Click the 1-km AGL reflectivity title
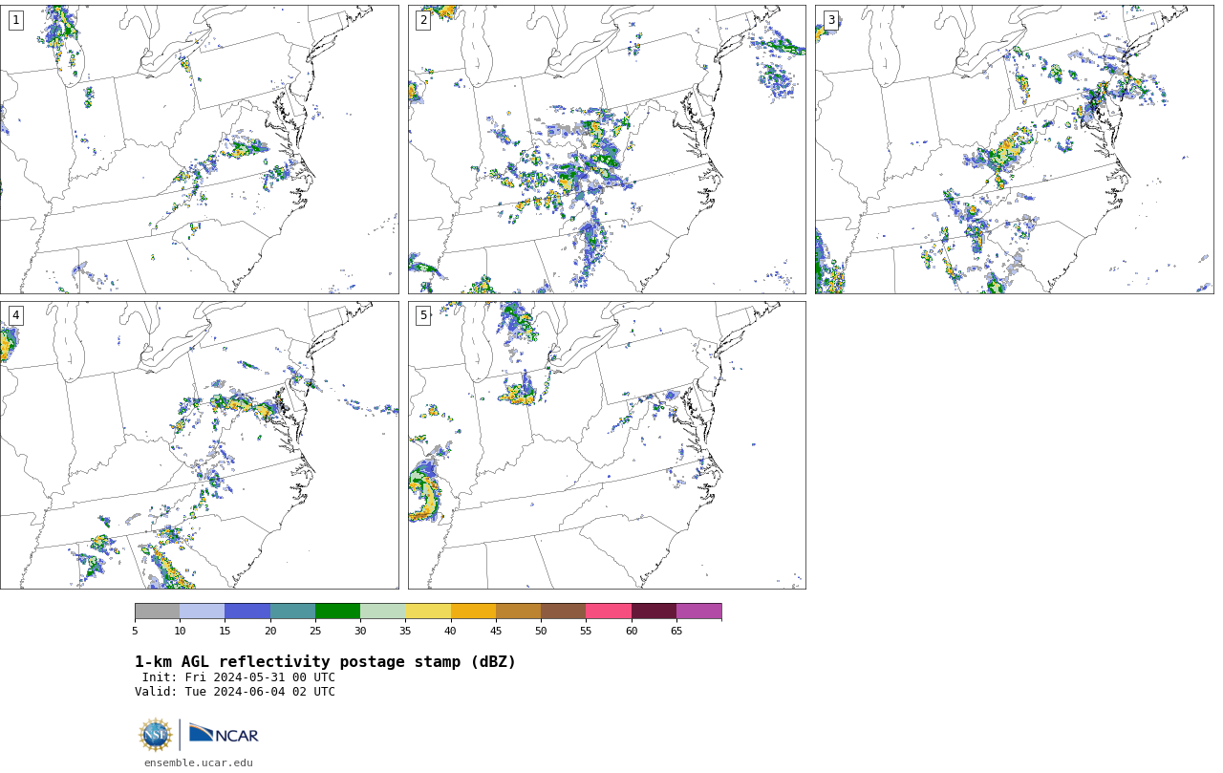The width and height of the screenshot is (1223, 773). point(325,662)
